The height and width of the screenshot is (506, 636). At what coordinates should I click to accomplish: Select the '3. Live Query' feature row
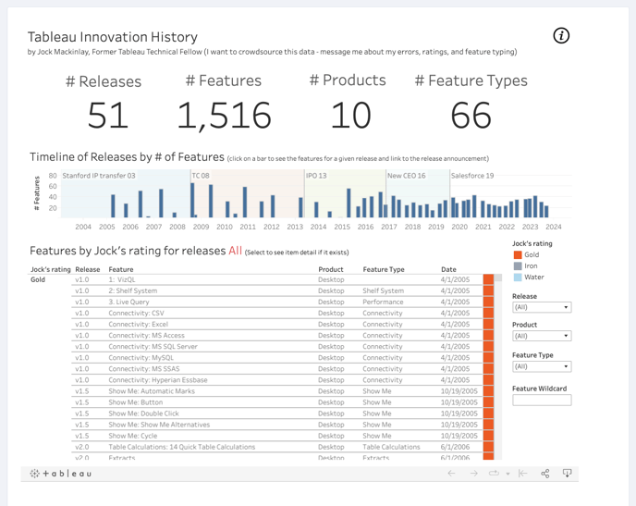(128, 302)
